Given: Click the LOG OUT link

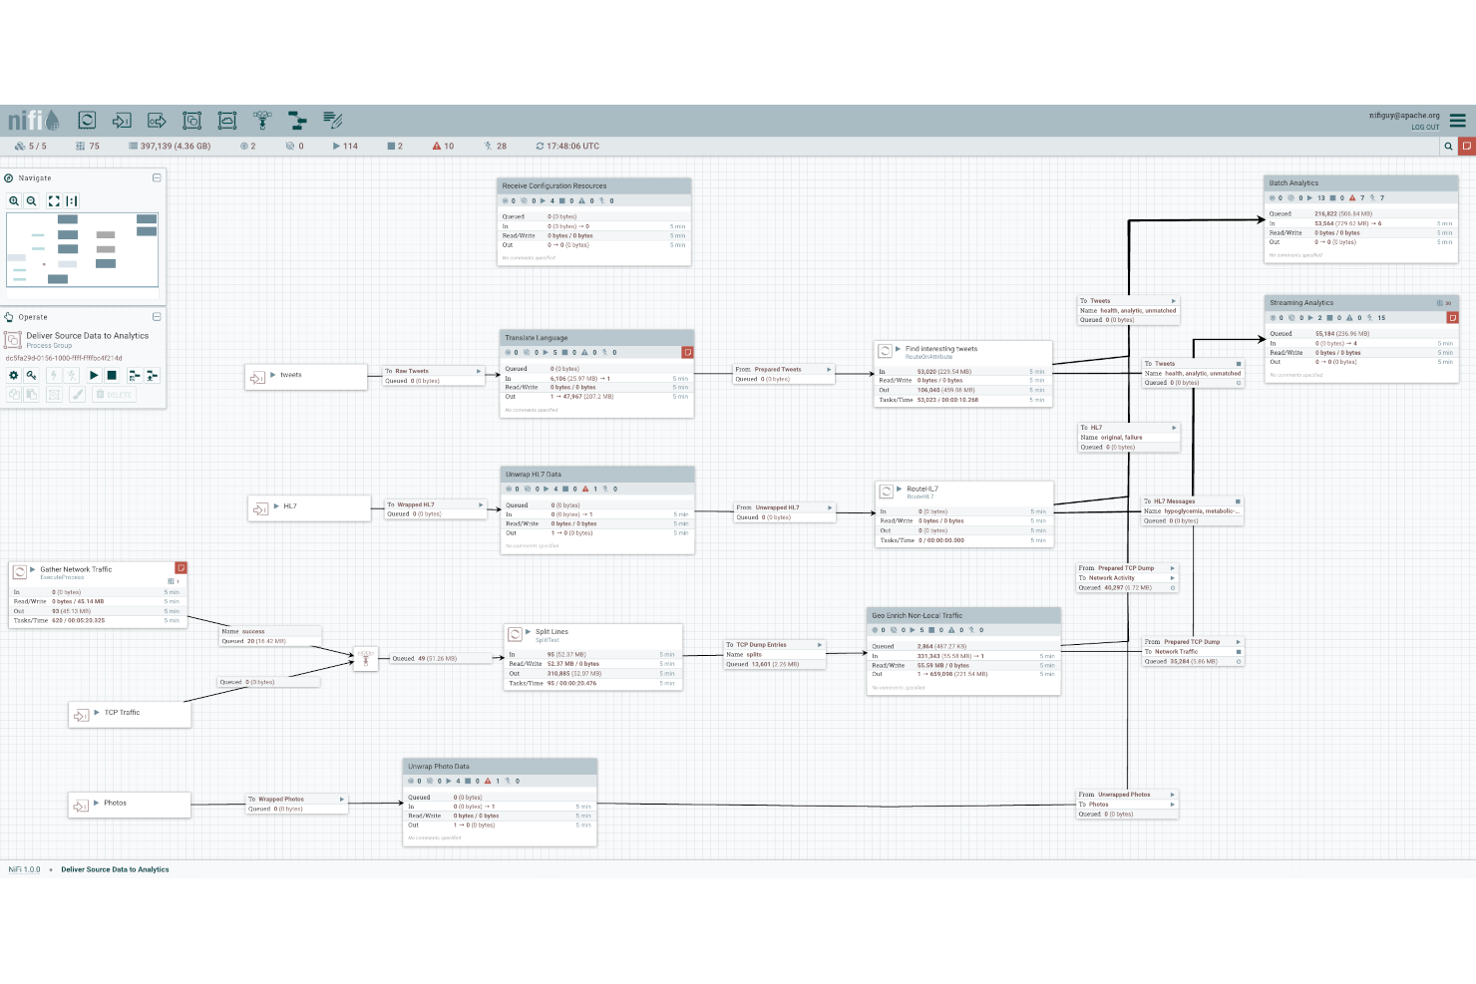Looking at the screenshot, I should 1425,127.
